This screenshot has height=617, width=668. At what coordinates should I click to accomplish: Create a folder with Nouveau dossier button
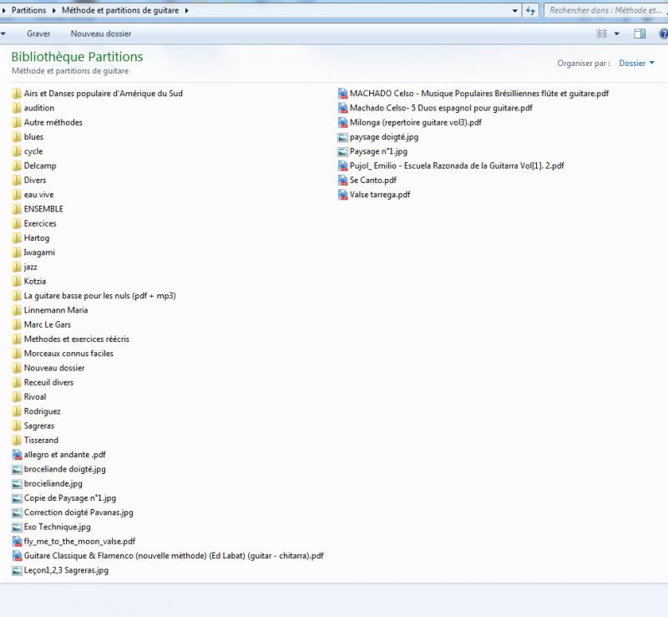pos(100,34)
